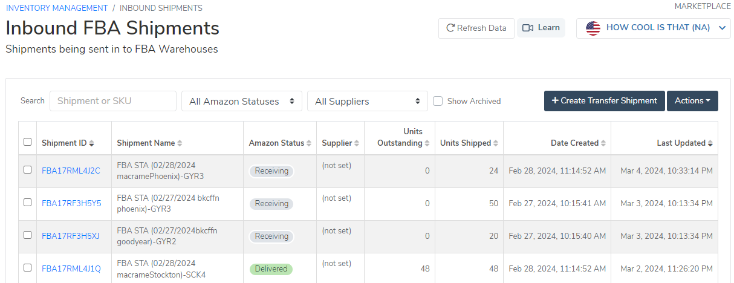Click the Refresh Data button
The height and width of the screenshot is (283, 734).
pyautogui.click(x=476, y=28)
